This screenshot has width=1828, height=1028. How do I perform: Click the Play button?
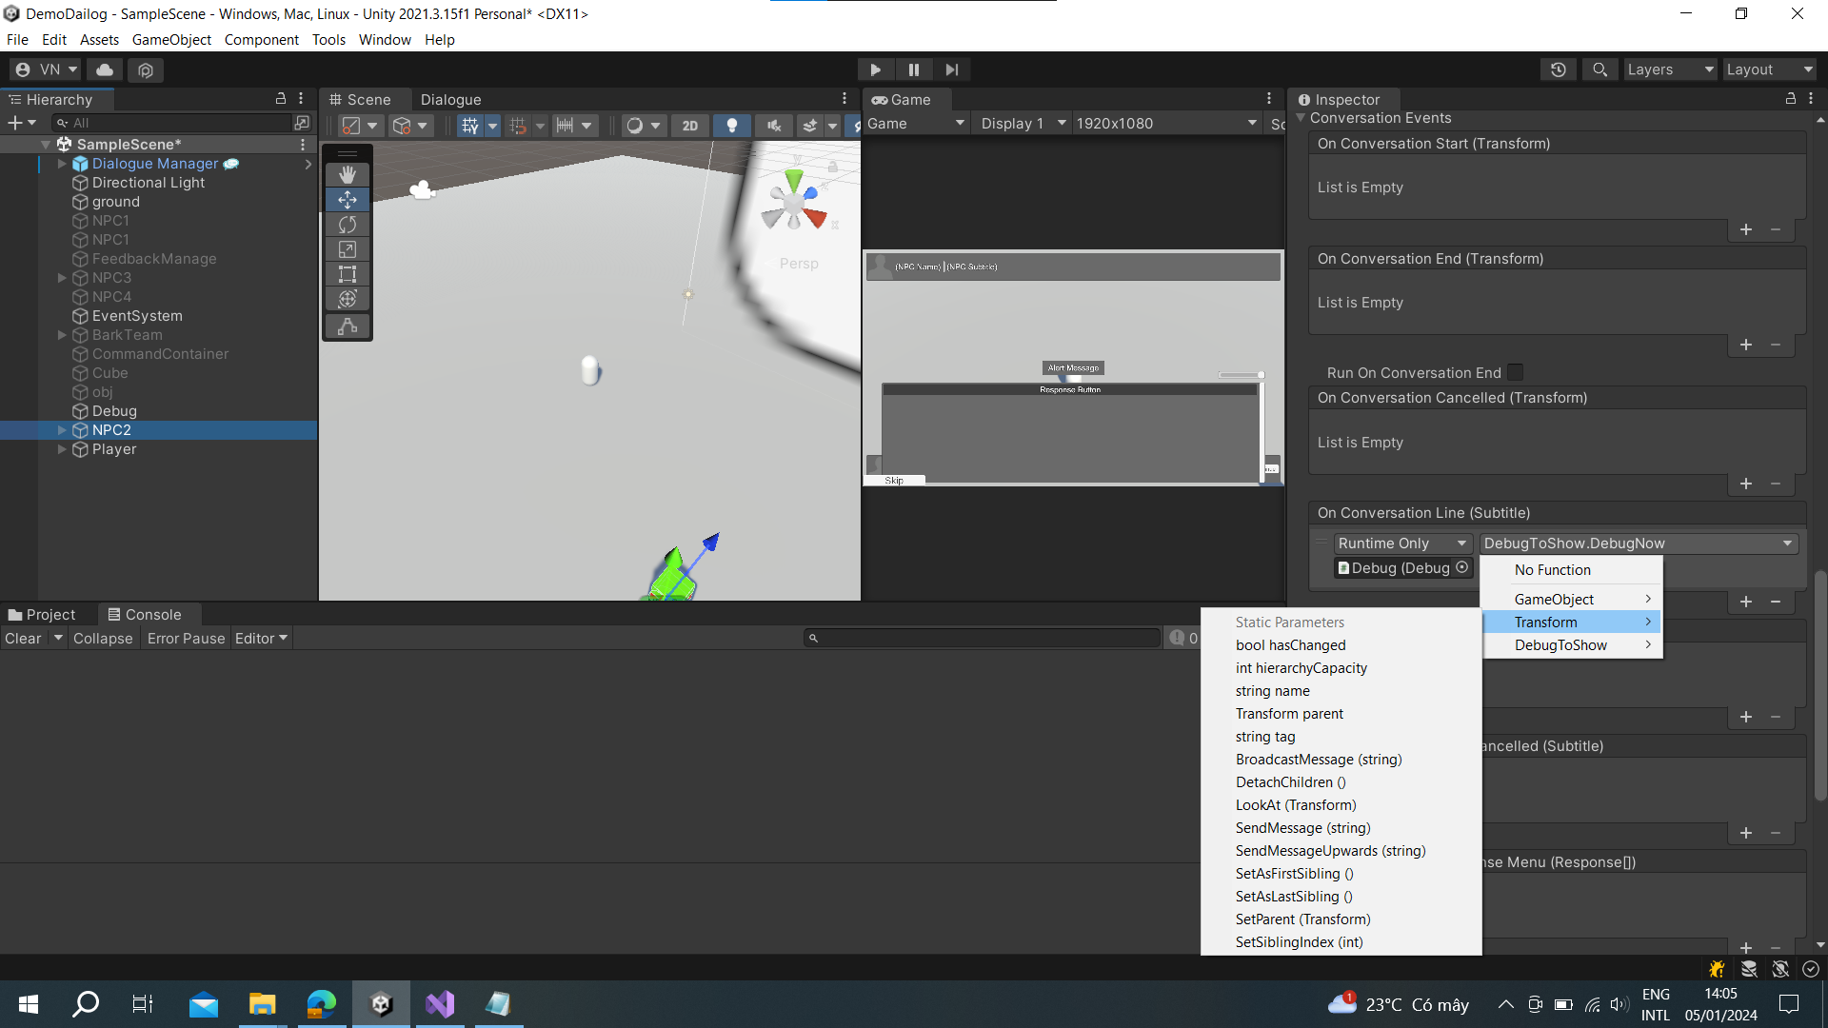(875, 69)
